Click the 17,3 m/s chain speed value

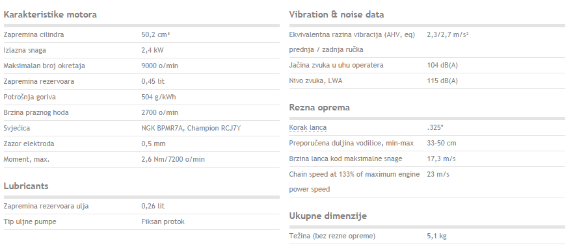coord(441,158)
